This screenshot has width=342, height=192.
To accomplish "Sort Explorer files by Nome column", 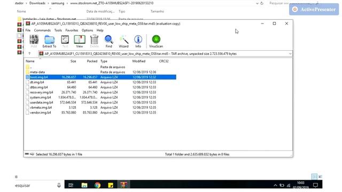I will (x=21, y=11).
